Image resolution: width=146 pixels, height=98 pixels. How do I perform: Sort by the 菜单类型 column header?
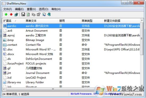click(x=92, y=21)
